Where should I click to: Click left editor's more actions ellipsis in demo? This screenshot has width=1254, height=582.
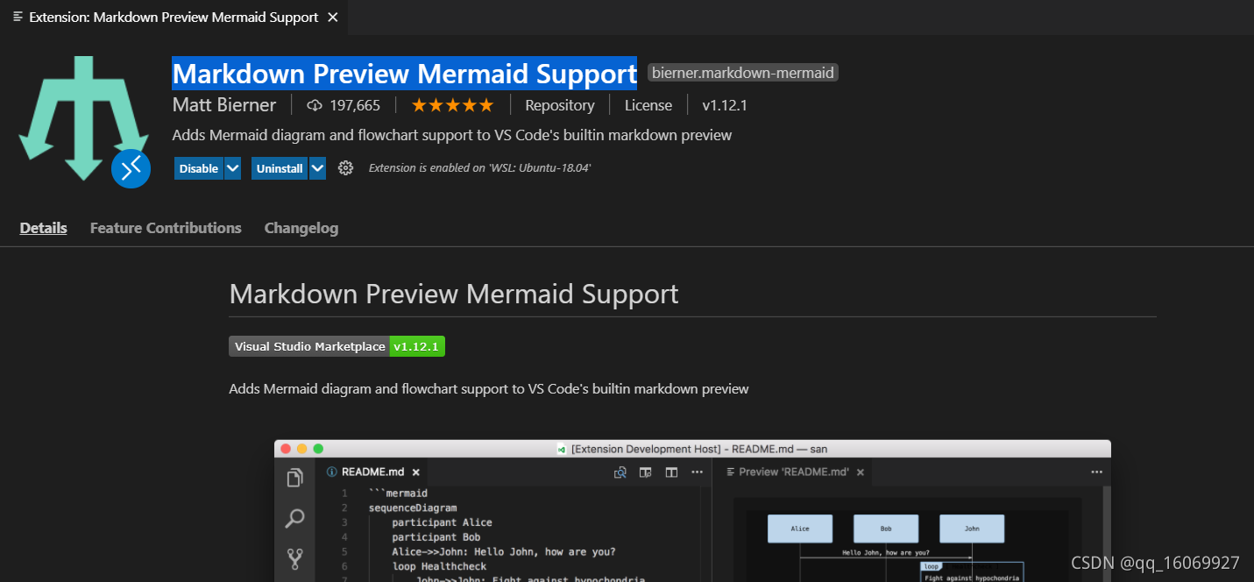tap(697, 472)
